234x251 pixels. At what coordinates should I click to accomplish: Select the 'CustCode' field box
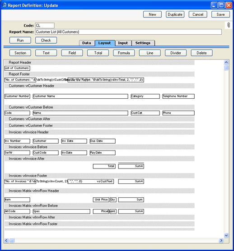point(46,153)
